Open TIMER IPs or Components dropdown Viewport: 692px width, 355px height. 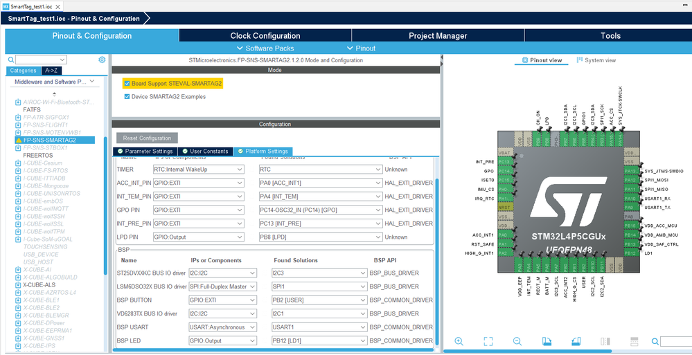198,170
